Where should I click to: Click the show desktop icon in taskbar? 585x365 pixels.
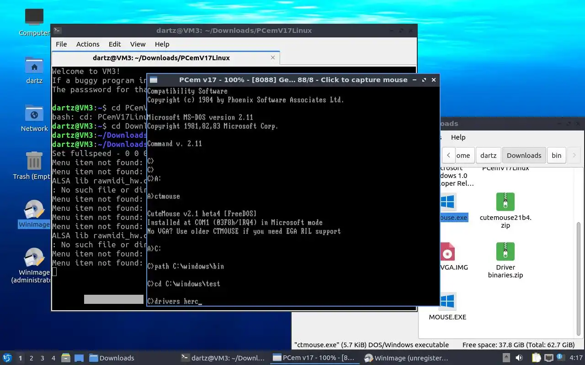point(79,358)
